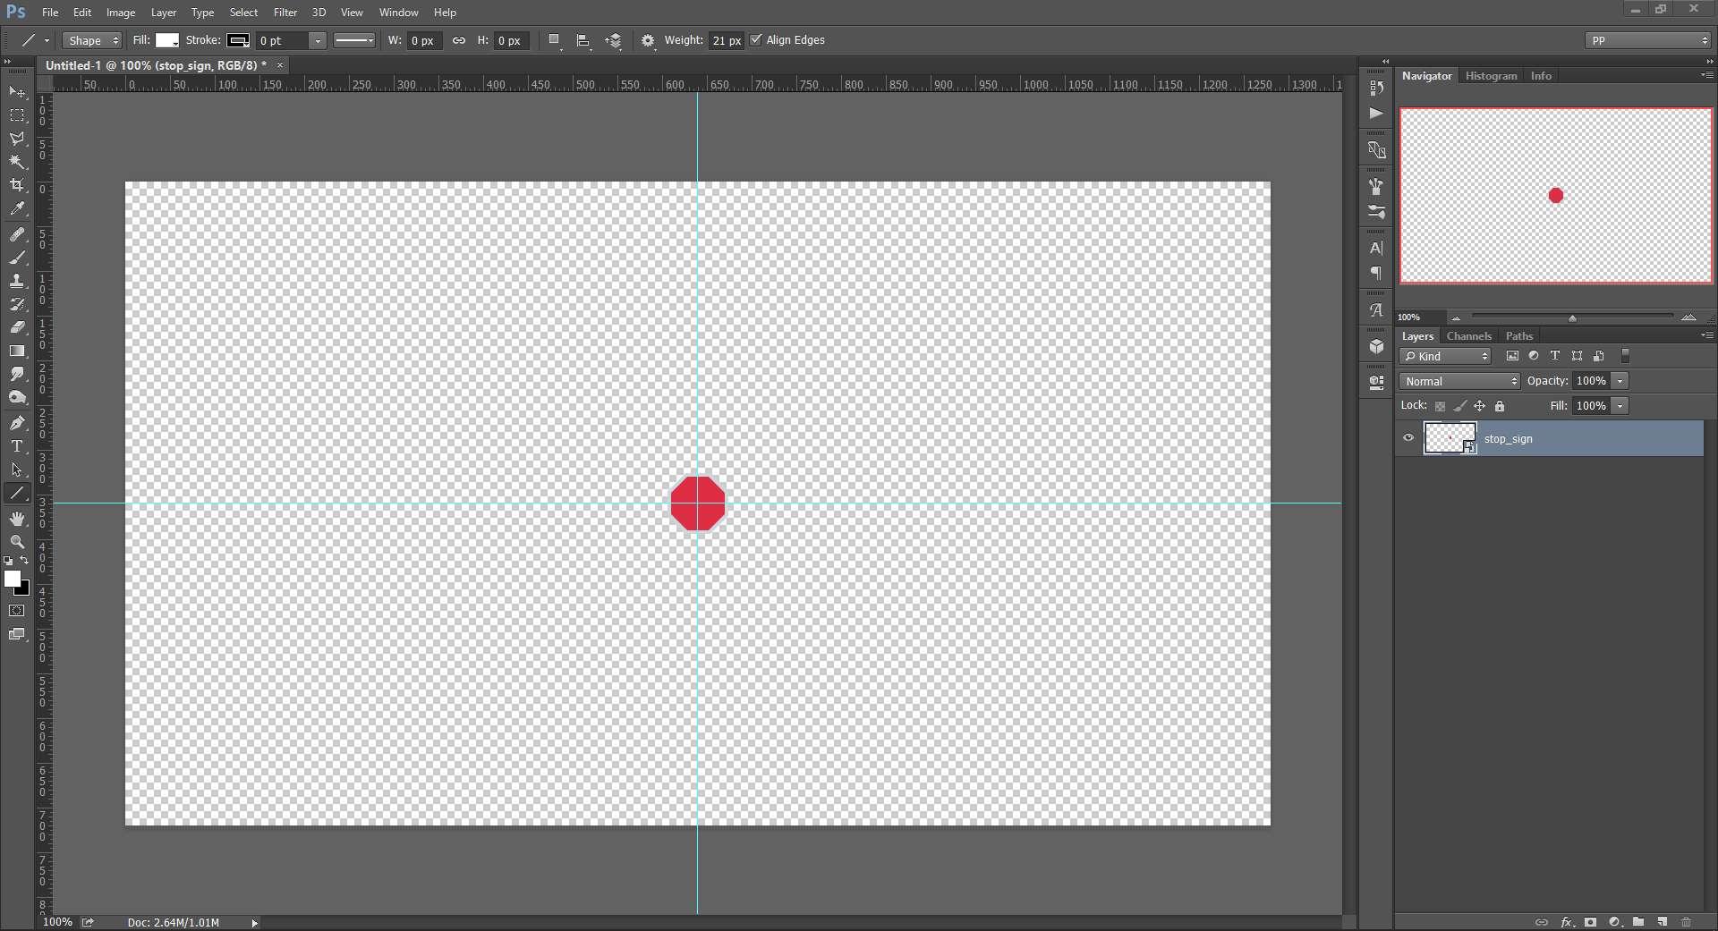Filter layers by shape layers
1718x931 pixels.
[1577, 356]
